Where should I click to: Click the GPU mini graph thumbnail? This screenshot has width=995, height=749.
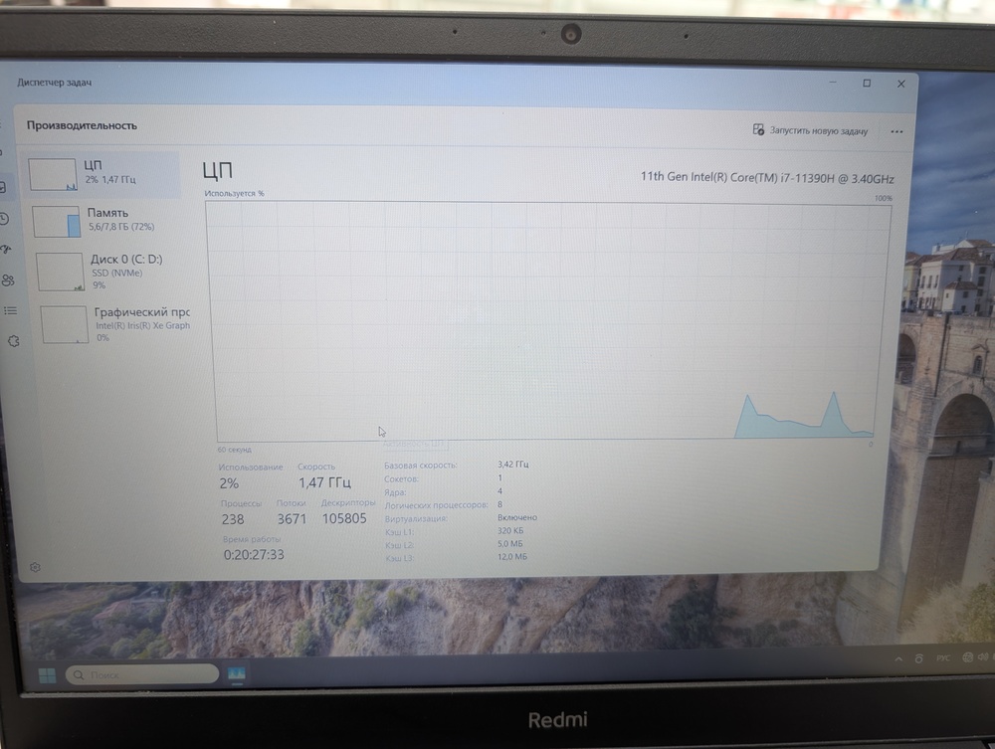tap(64, 324)
